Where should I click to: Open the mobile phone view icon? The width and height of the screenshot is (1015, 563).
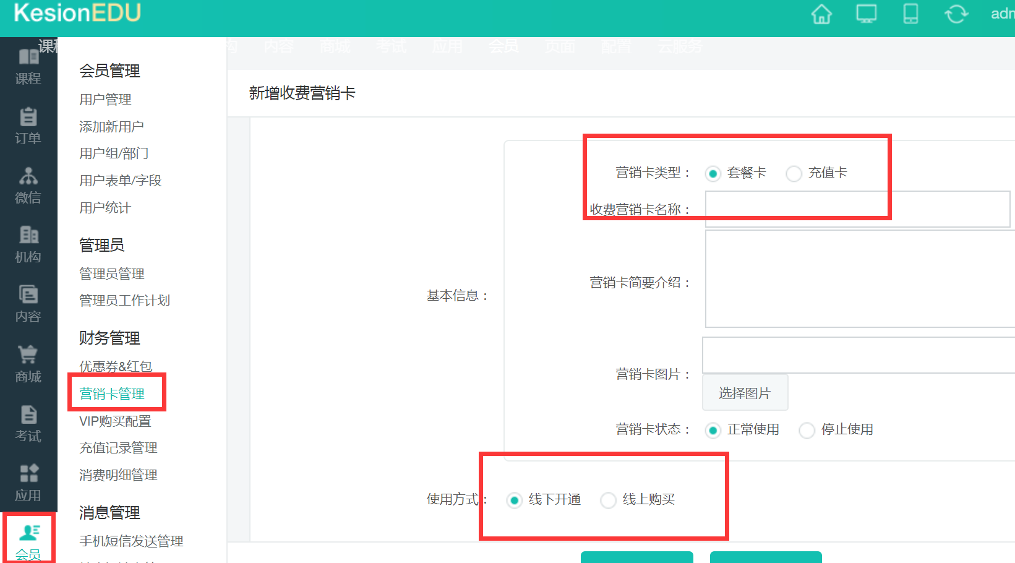coord(910,14)
